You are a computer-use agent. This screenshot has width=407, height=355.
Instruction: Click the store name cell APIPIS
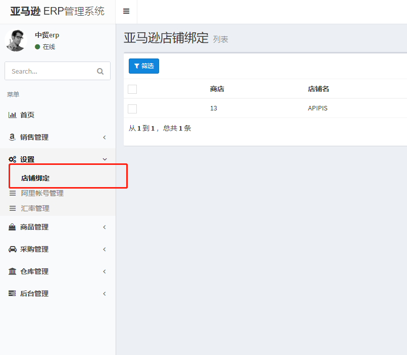(x=318, y=108)
